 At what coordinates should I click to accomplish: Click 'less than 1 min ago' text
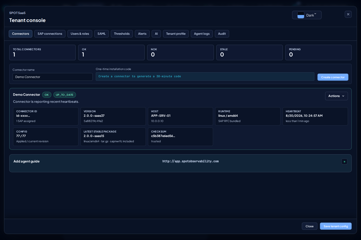297,121
